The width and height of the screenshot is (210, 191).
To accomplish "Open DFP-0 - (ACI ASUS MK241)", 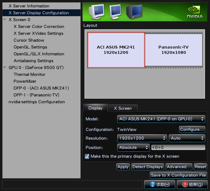I will click(41, 88).
